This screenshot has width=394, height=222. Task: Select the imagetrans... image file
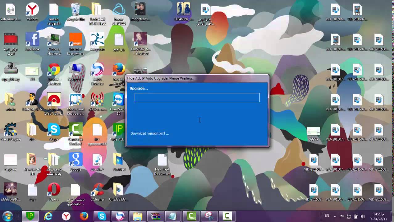tap(140, 12)
